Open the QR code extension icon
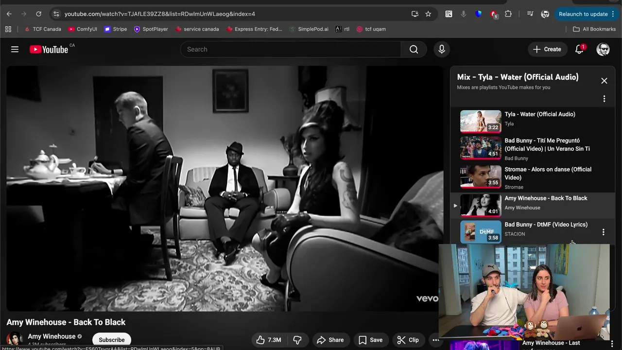 449,14
